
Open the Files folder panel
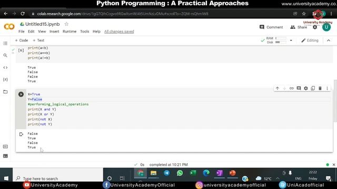coord(5,92)
